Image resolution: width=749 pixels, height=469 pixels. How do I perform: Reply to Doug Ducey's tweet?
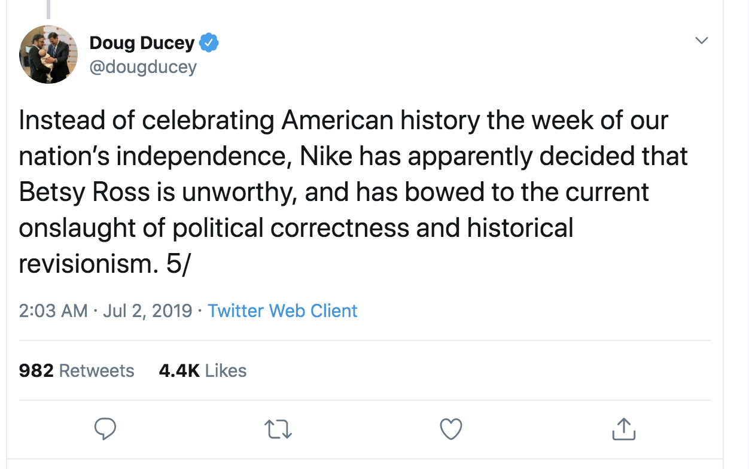105,428
